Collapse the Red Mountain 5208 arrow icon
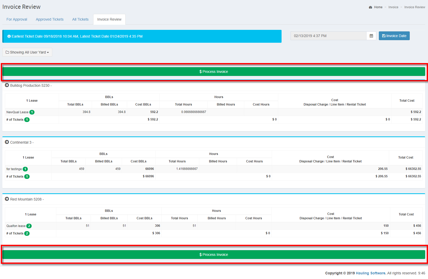 [7, 199]
